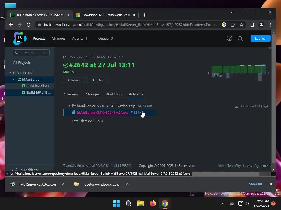Click browser forward arrow
This screenshot has width=281, height=210.
[x=20, y=25]
